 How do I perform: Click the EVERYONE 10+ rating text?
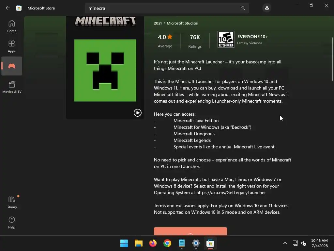[253, 37]
